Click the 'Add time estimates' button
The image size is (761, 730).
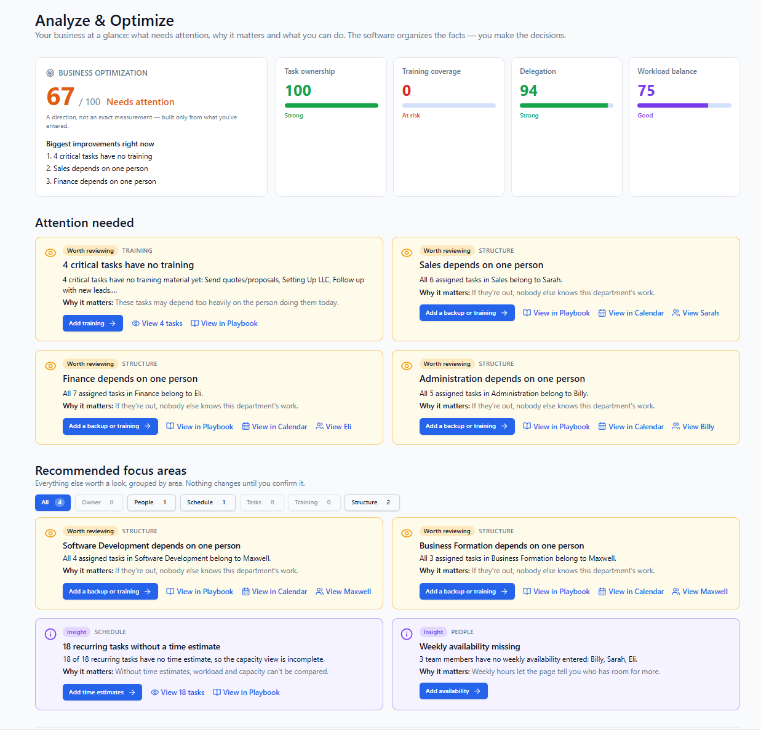pos(102,692)
